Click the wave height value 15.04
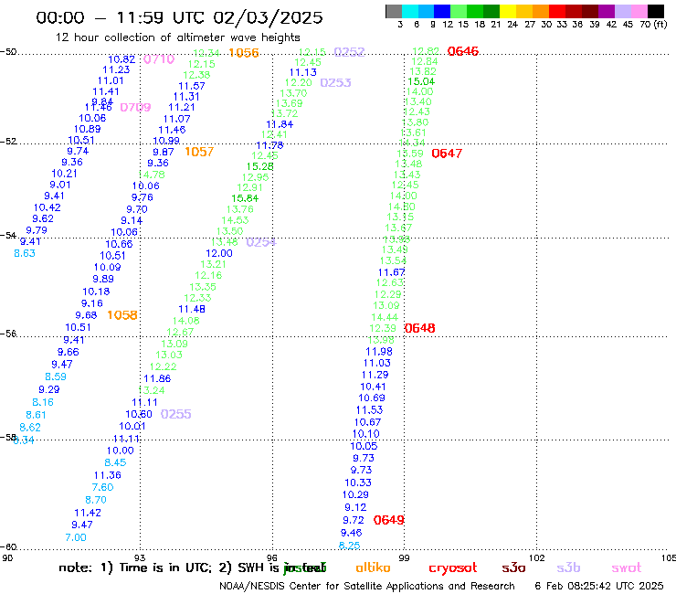 pyautogui.click(x=421, y=81)
